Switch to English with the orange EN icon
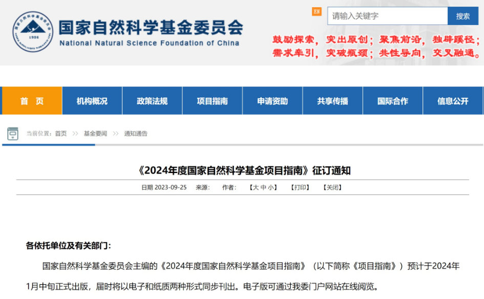484x299 pixels. tap(317, 12)
